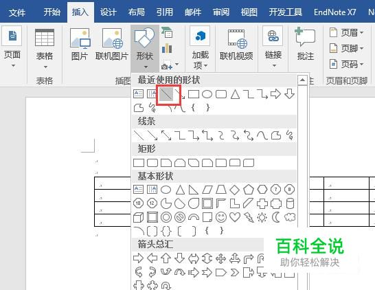The image size is (375, 290).
Task: Select the arrow line in recent shapes
Action: tap(180, 94)
